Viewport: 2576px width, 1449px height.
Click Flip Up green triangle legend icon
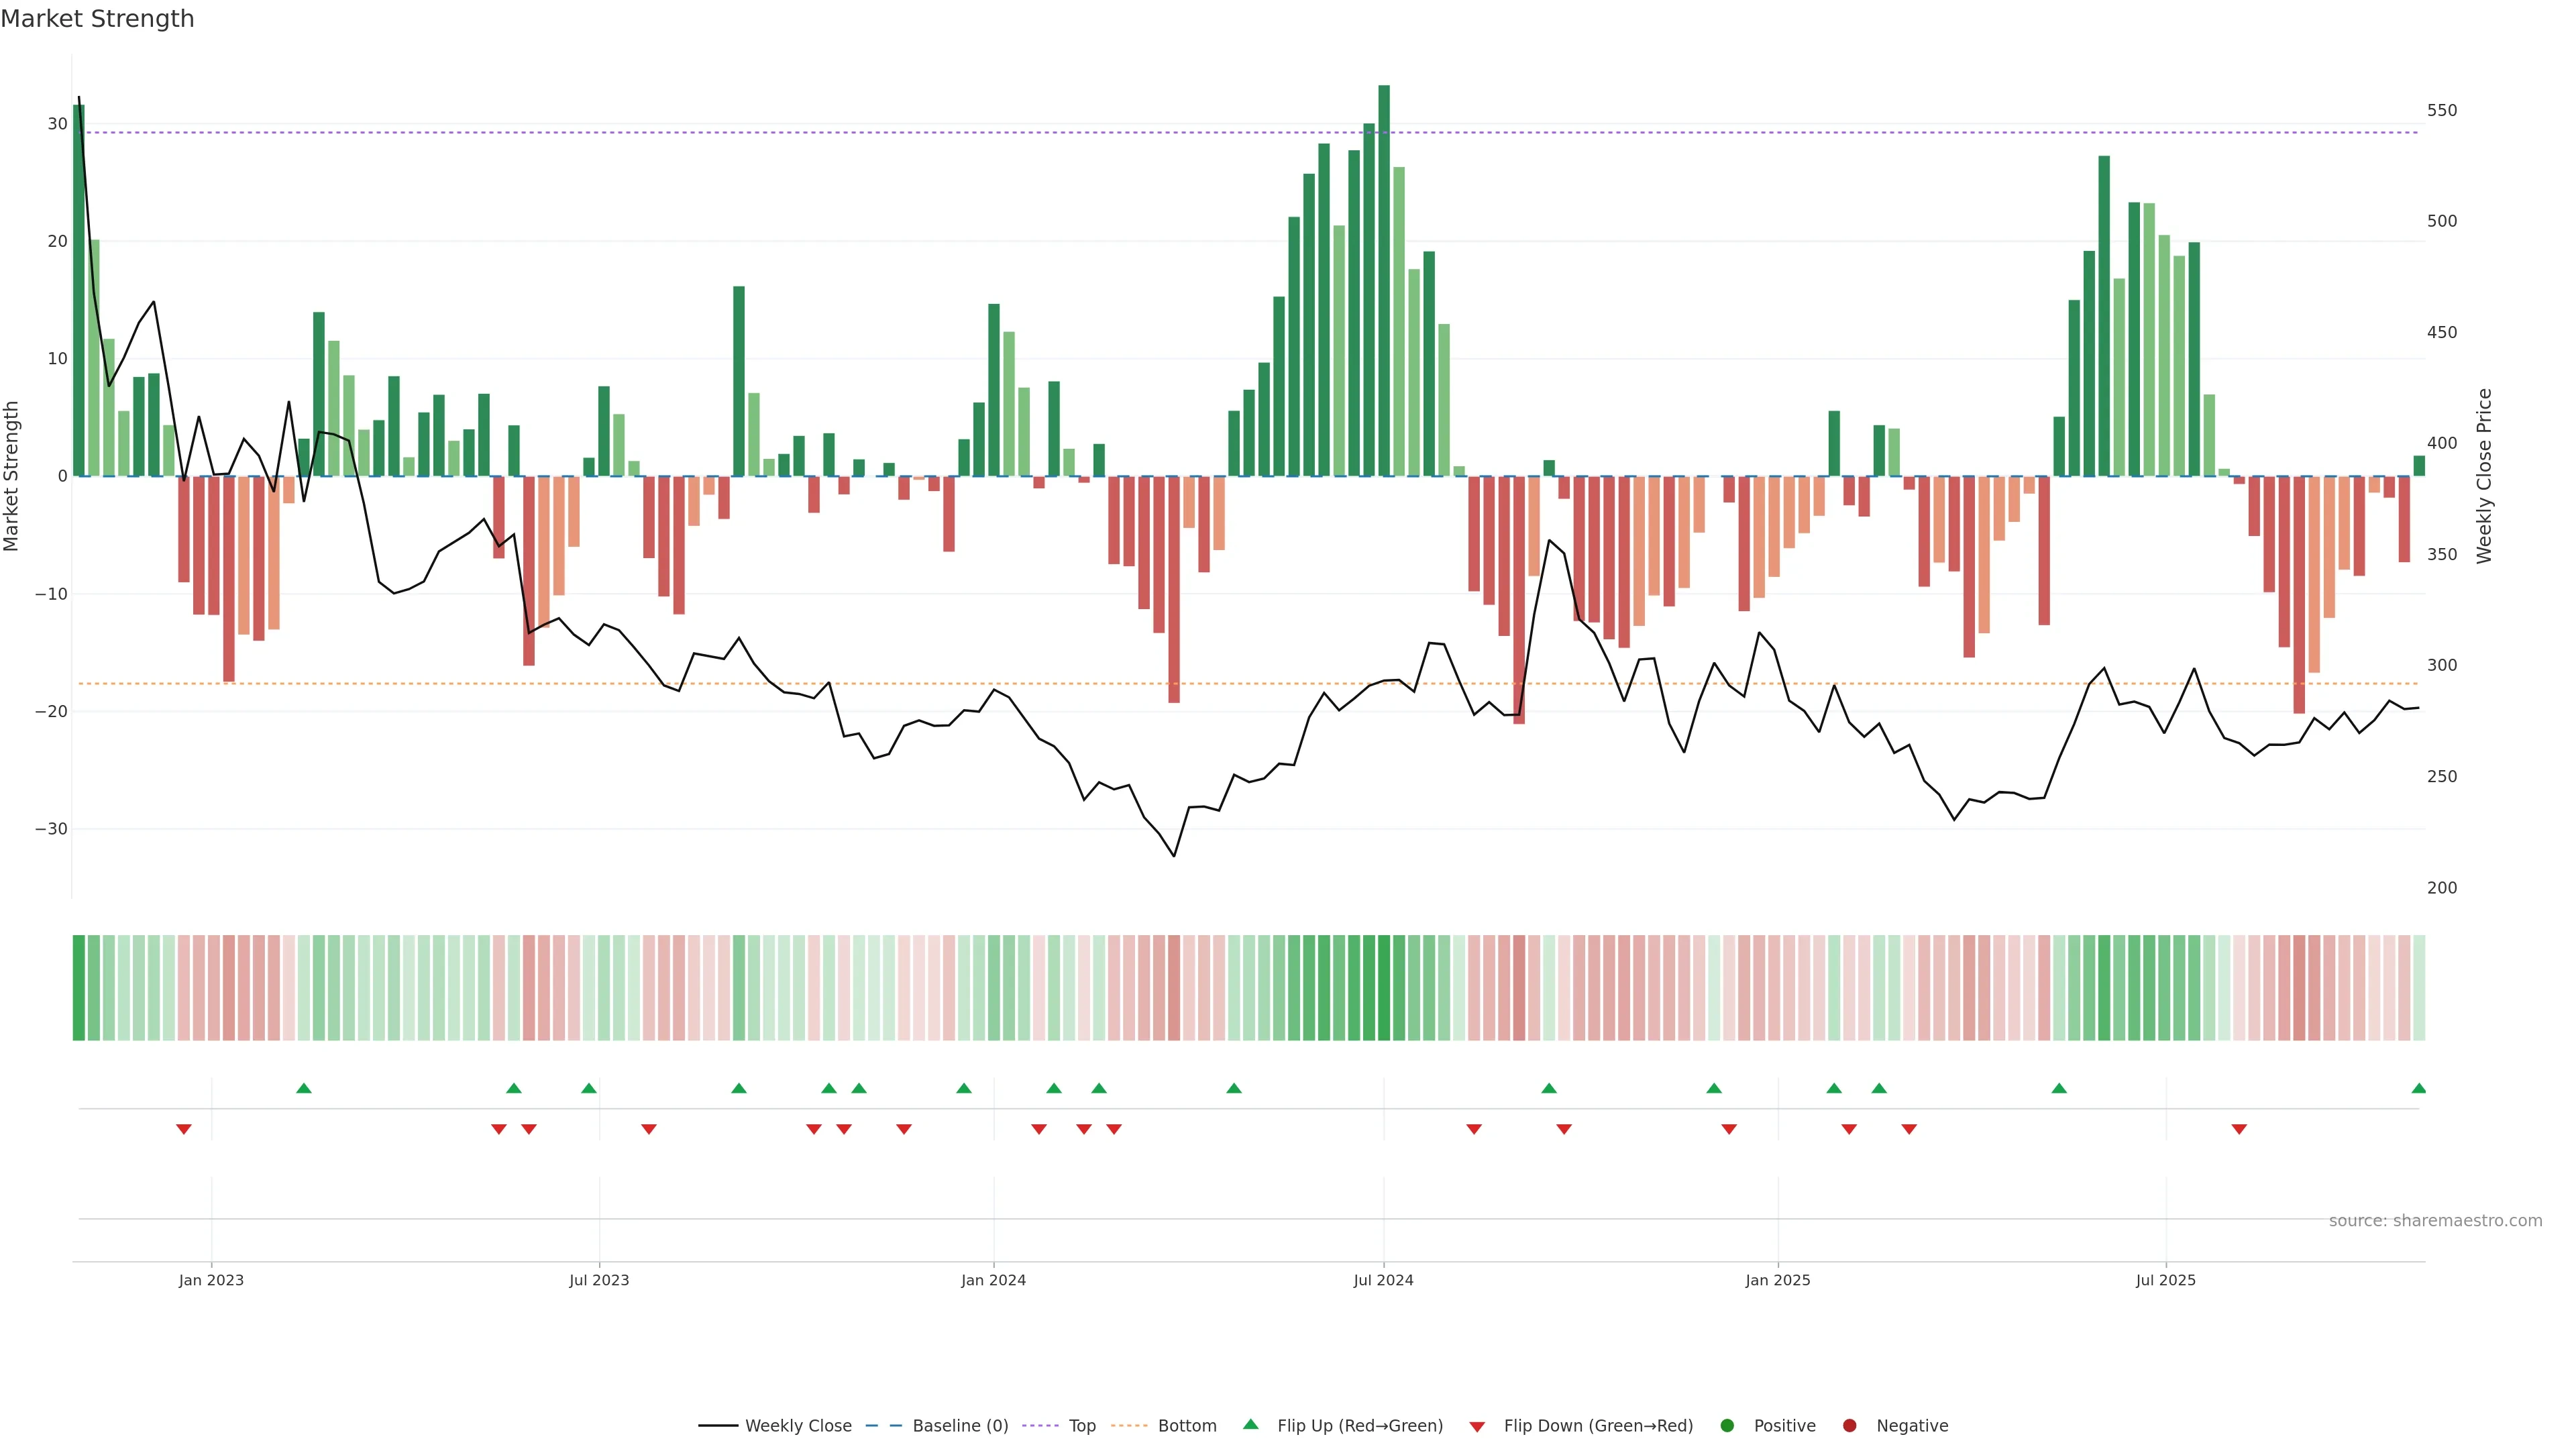1250,1425
